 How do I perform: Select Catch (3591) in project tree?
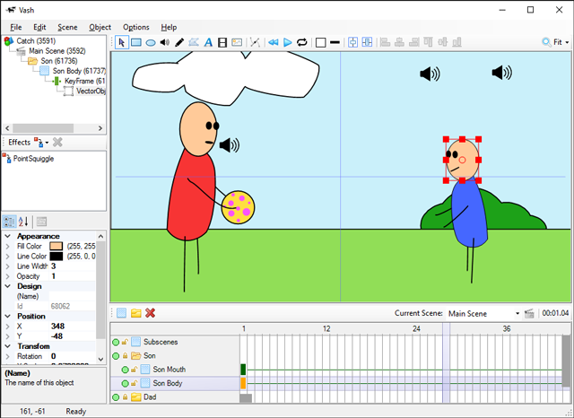coord(36,41)
